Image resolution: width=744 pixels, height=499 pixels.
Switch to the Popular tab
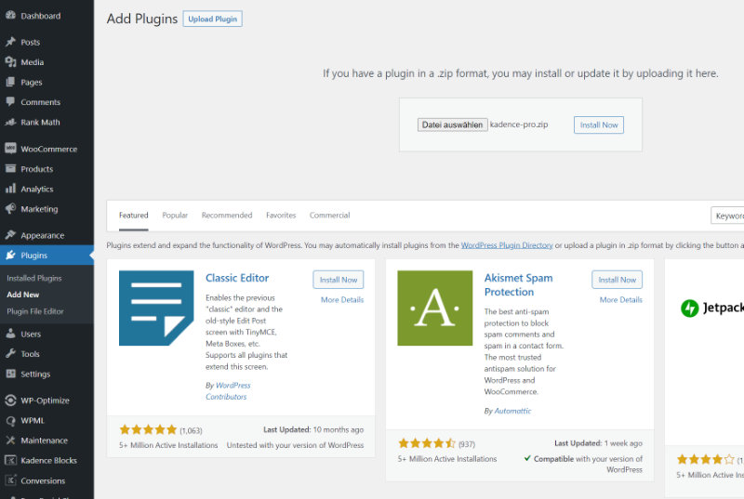point(175,216)
